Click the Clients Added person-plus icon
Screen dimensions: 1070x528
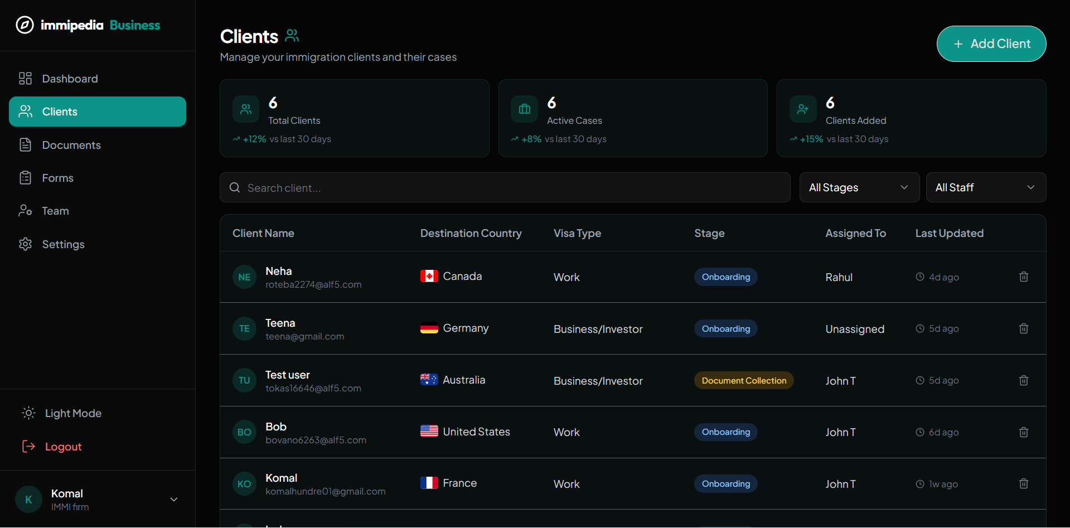(803, 109)
